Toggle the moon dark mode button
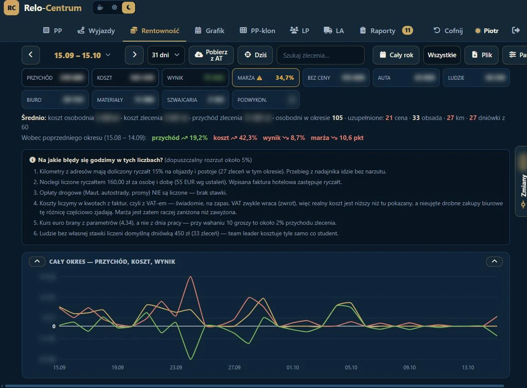Viewport: 527px width, 388px height. (x=129, y=7)
